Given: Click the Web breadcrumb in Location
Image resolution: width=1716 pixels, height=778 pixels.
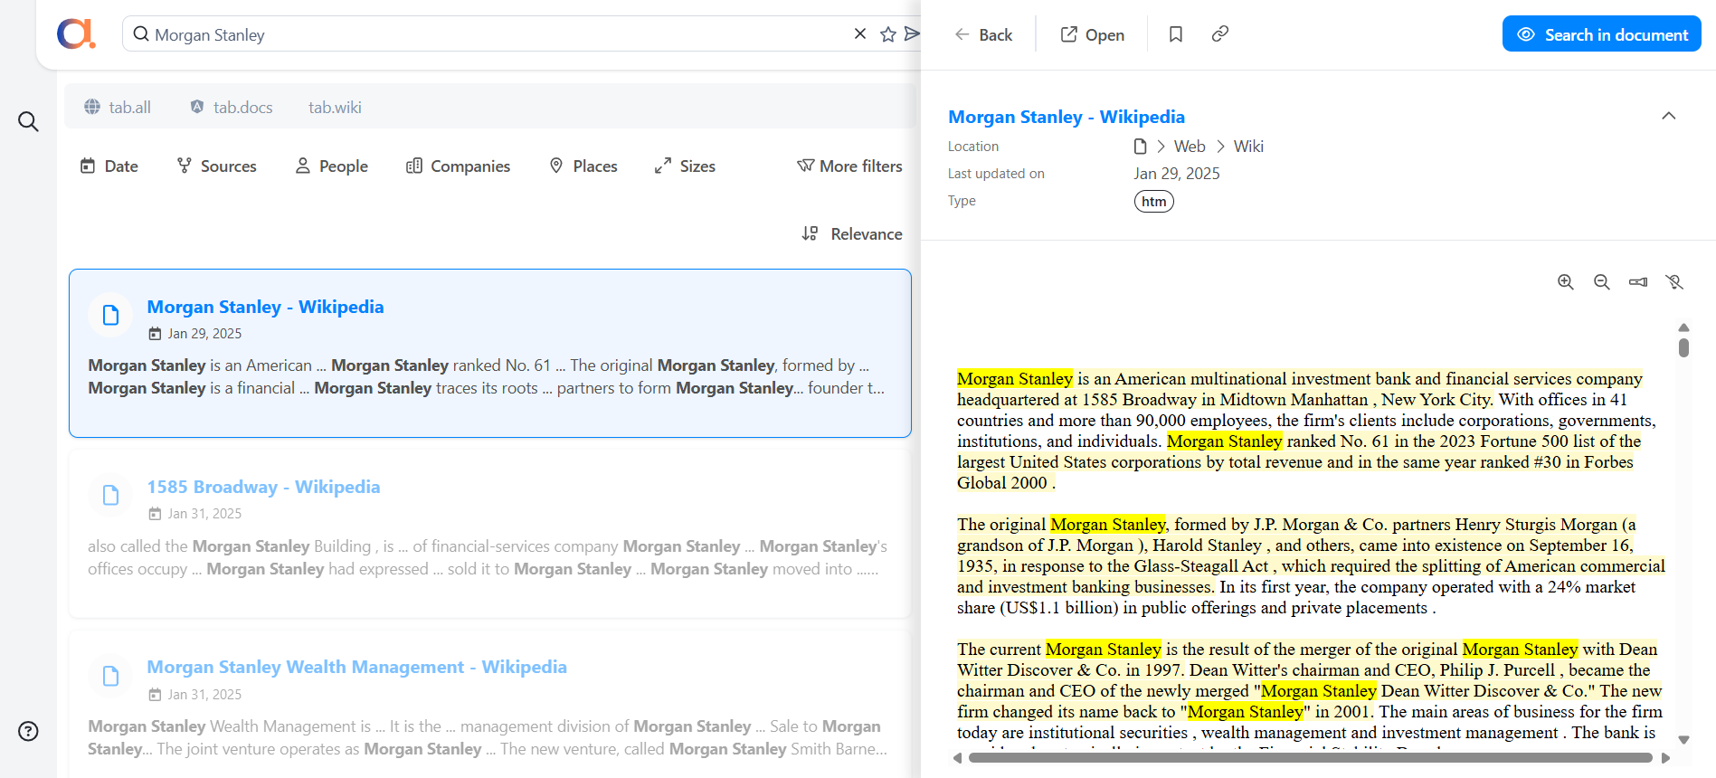Looking at the screenshot, I should (x=1190, y=147).
